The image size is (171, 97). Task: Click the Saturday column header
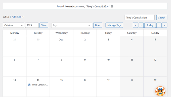pyautogui.click(x=132, y=33)
